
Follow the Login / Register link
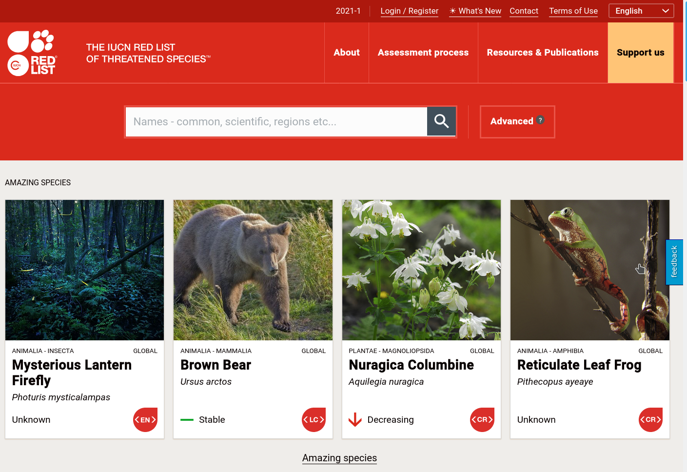(x=410, y=11)
